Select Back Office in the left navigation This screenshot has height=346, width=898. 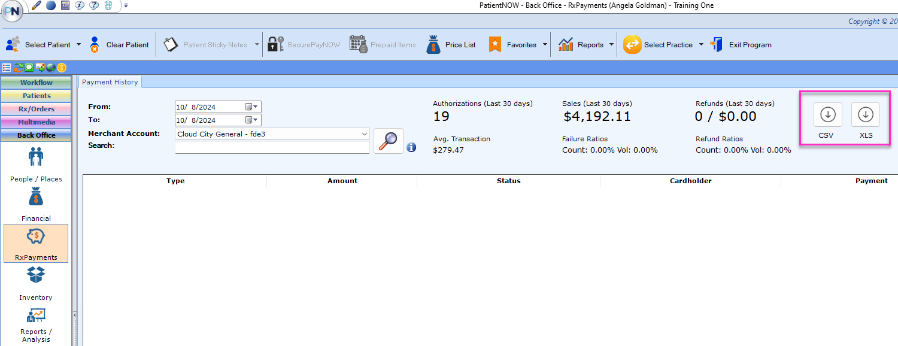[x=36, y=135]
